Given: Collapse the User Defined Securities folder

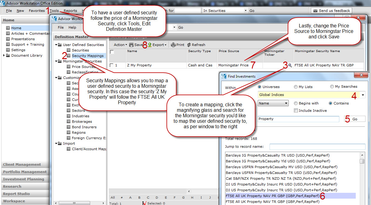Looking at the screenshot, I should [x=56, y=45].
